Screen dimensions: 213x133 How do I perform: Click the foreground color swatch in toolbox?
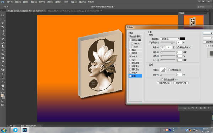[x=2, y=96]
